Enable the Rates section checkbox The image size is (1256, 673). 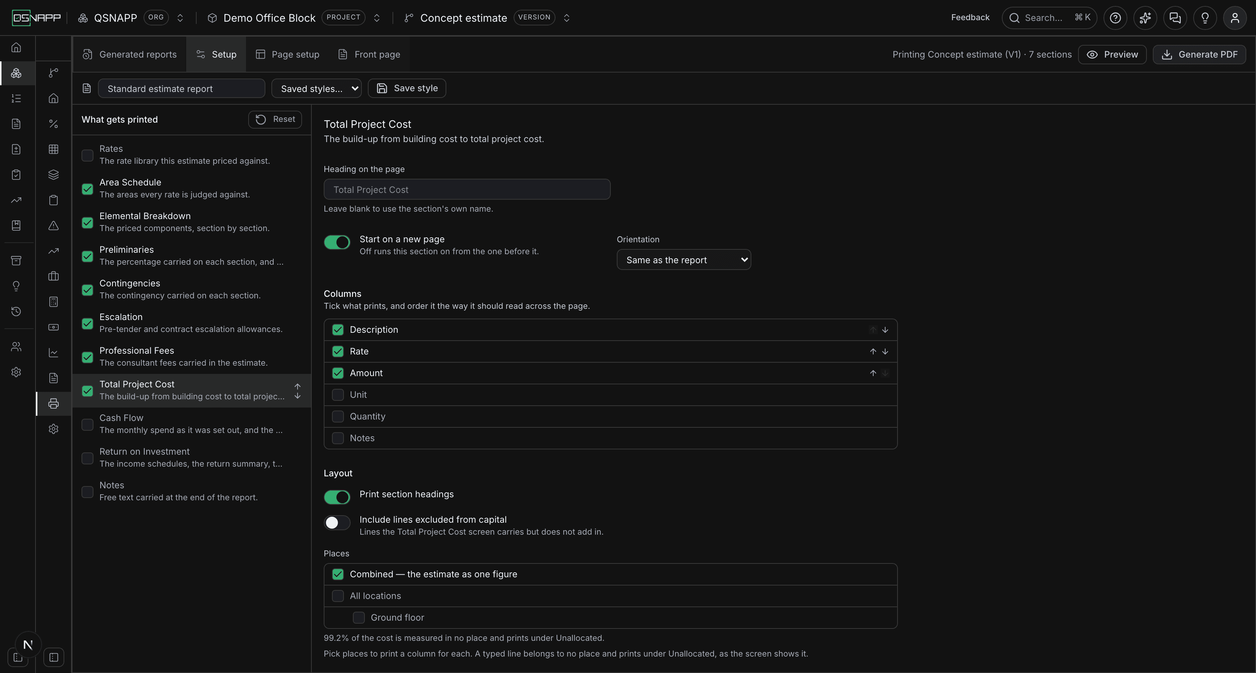(x=87, y=155)
